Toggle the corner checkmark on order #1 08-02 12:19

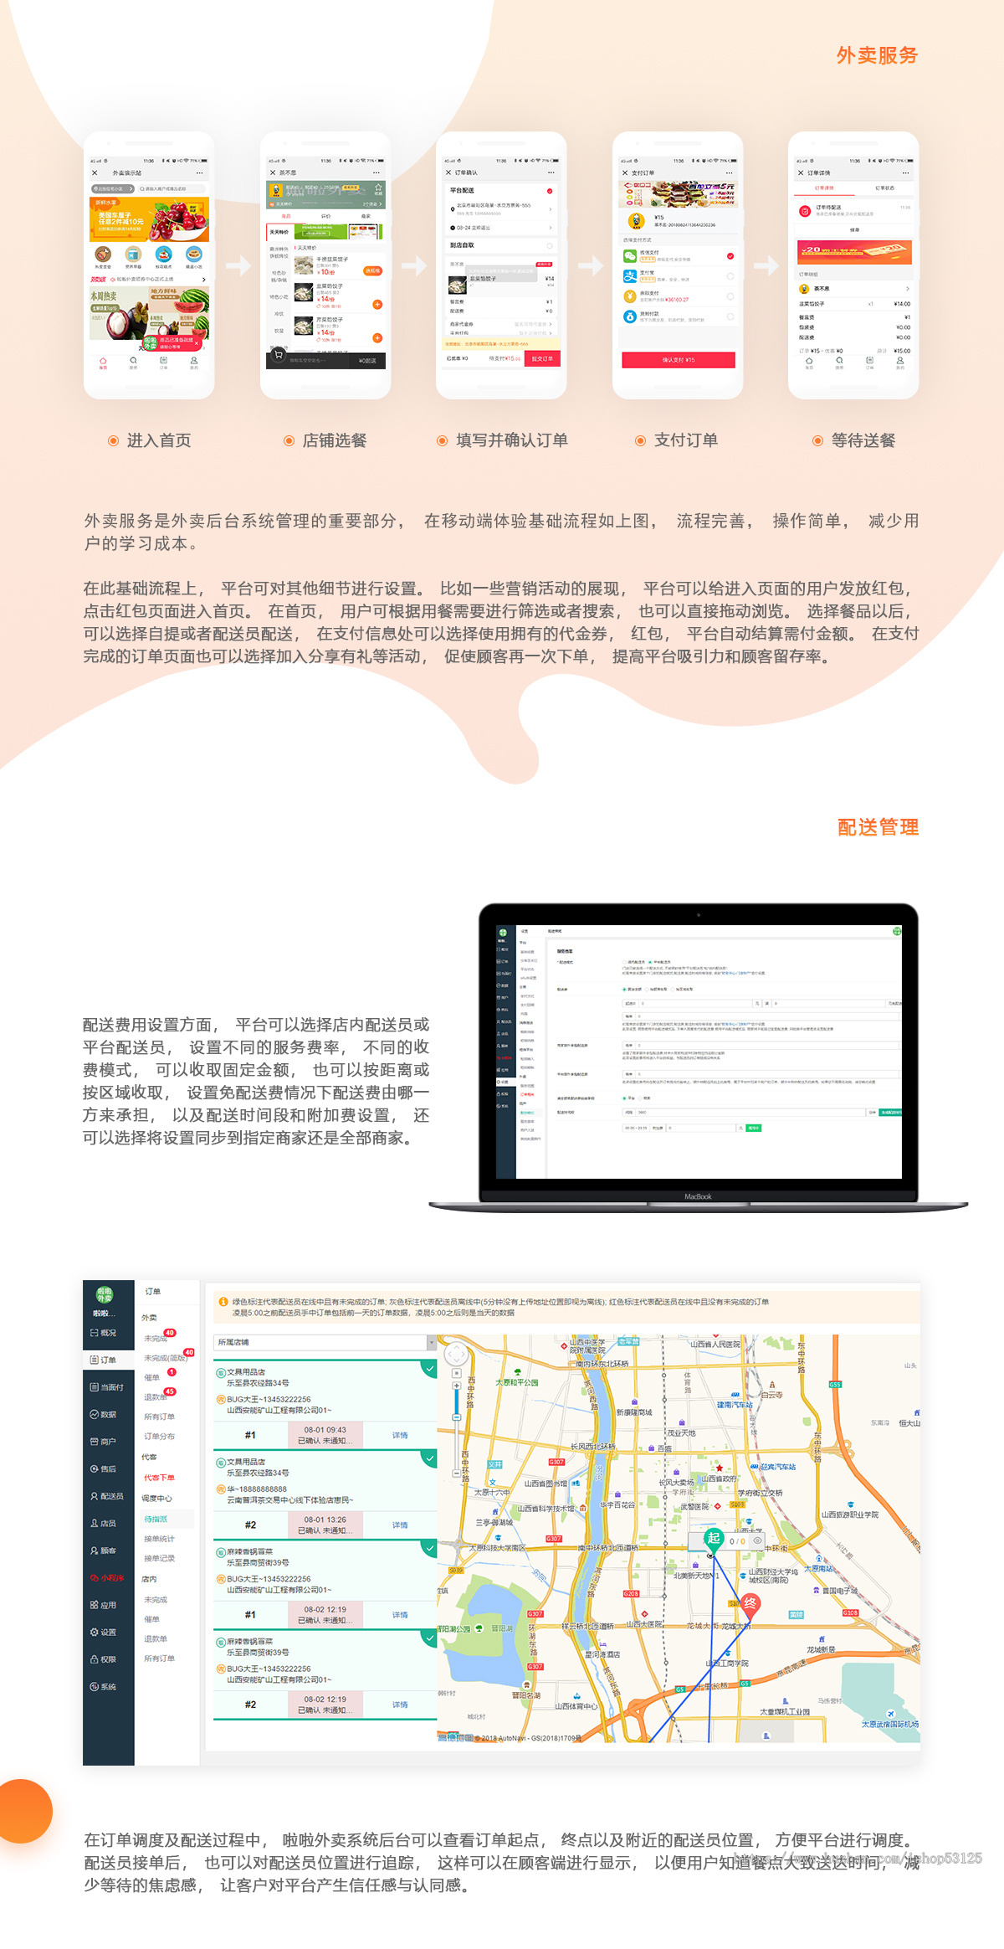click(429, 1547)
